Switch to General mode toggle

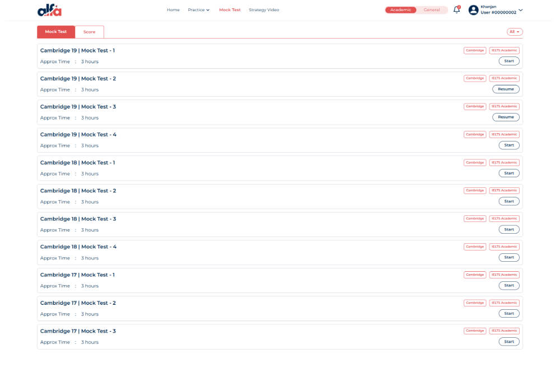[432, 10]
